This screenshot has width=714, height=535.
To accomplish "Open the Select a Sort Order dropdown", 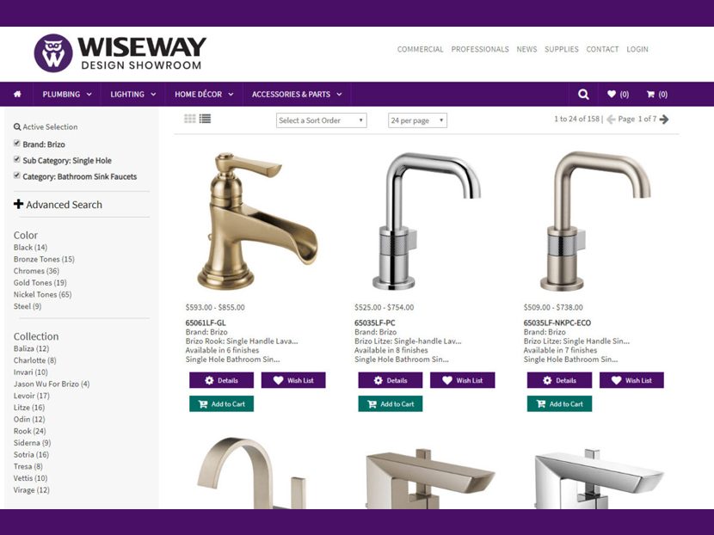I will tap(321, 120).
